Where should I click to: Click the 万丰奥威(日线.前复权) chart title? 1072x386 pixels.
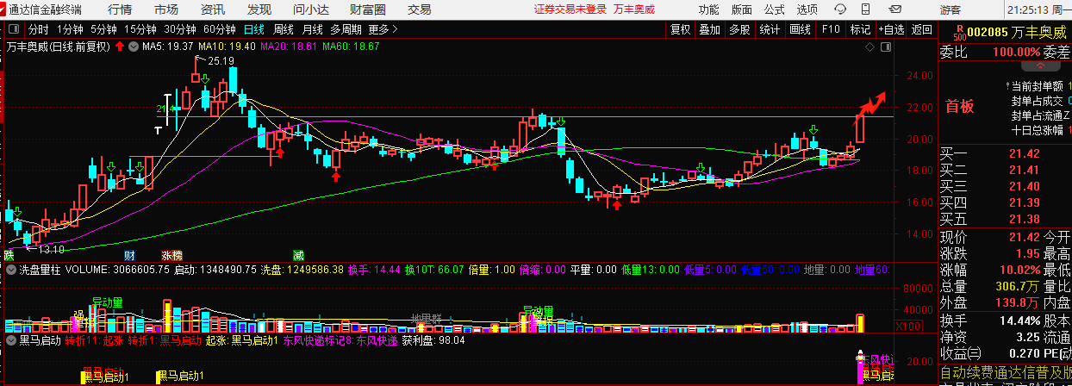58,46
